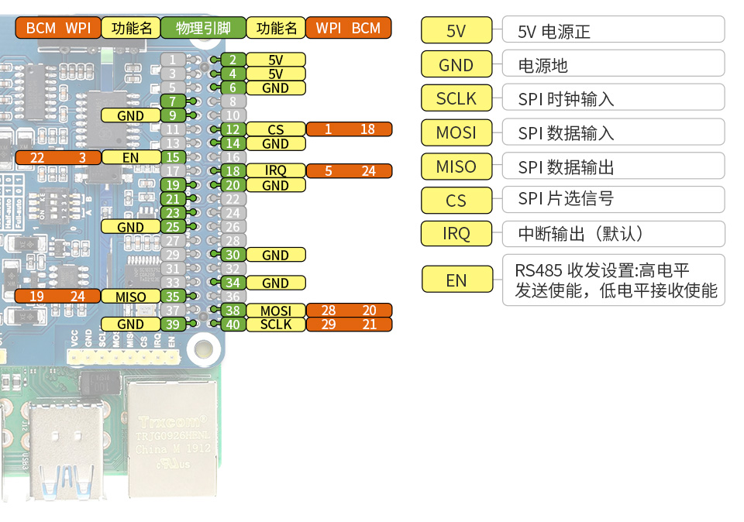Select the MISO label beside pin 35

(x=130, y=297)
